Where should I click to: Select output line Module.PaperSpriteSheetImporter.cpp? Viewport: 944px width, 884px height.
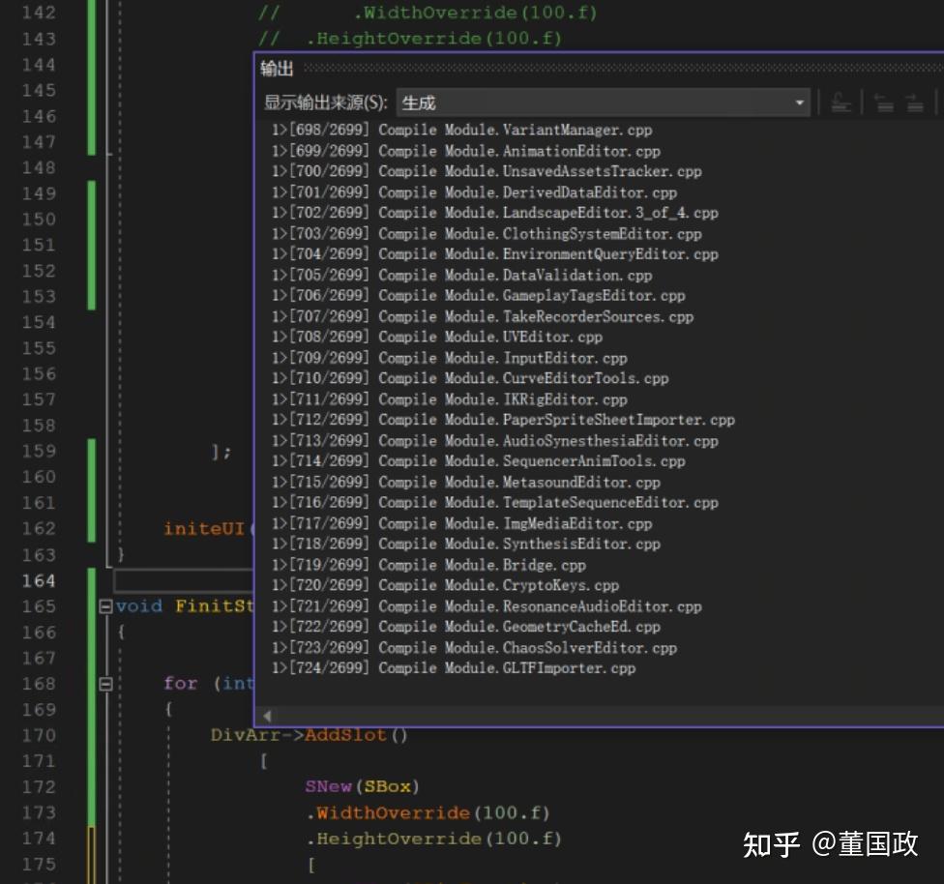[503, 421]
